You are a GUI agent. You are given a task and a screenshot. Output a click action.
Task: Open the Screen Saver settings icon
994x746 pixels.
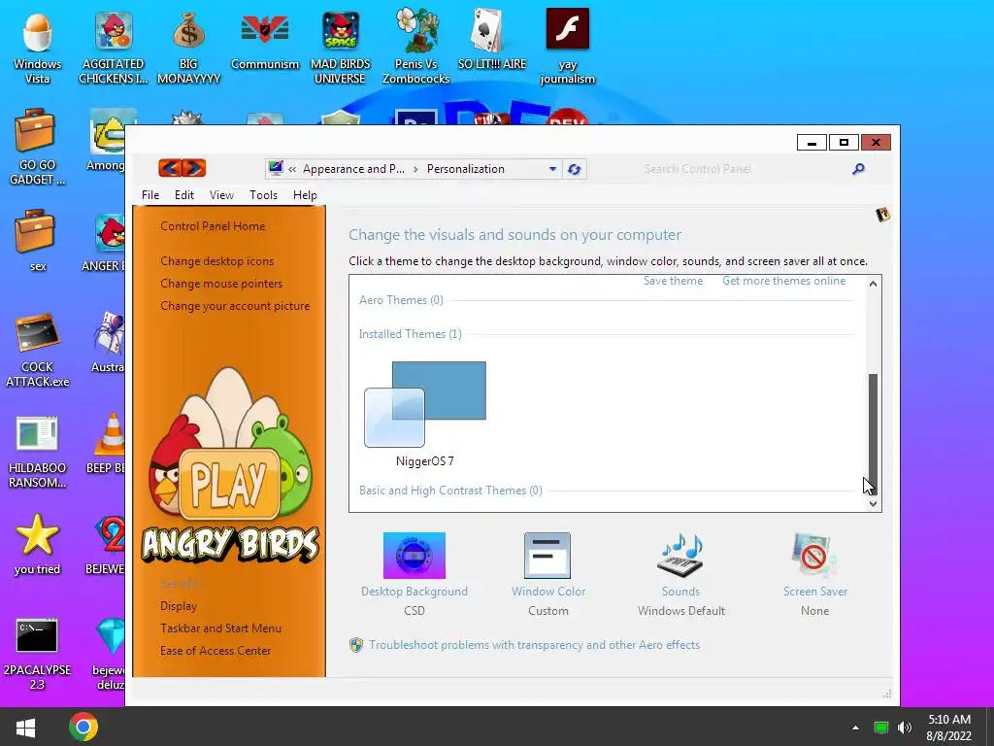(814, 556)
